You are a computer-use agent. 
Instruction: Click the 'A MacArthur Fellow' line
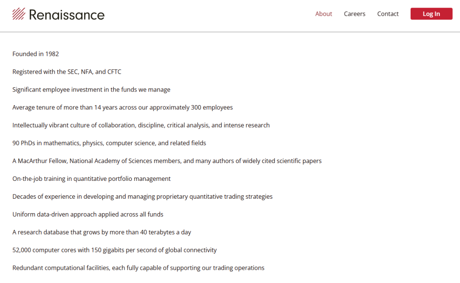coord(167,161)
